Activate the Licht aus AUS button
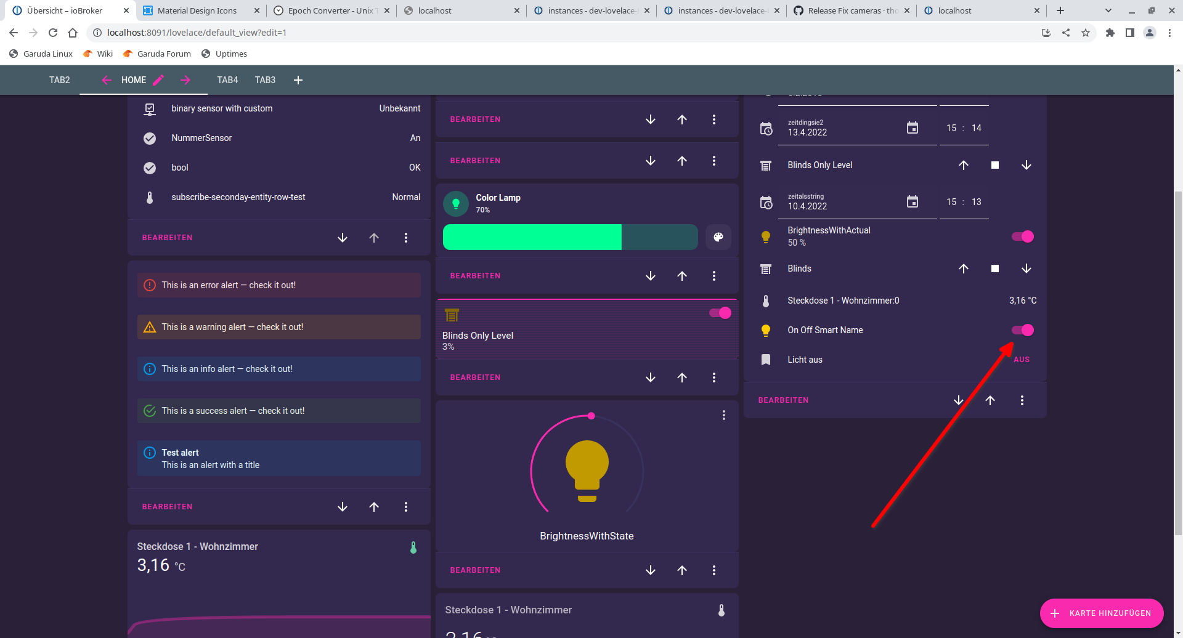1183x638 pixels. [1022, 360]
